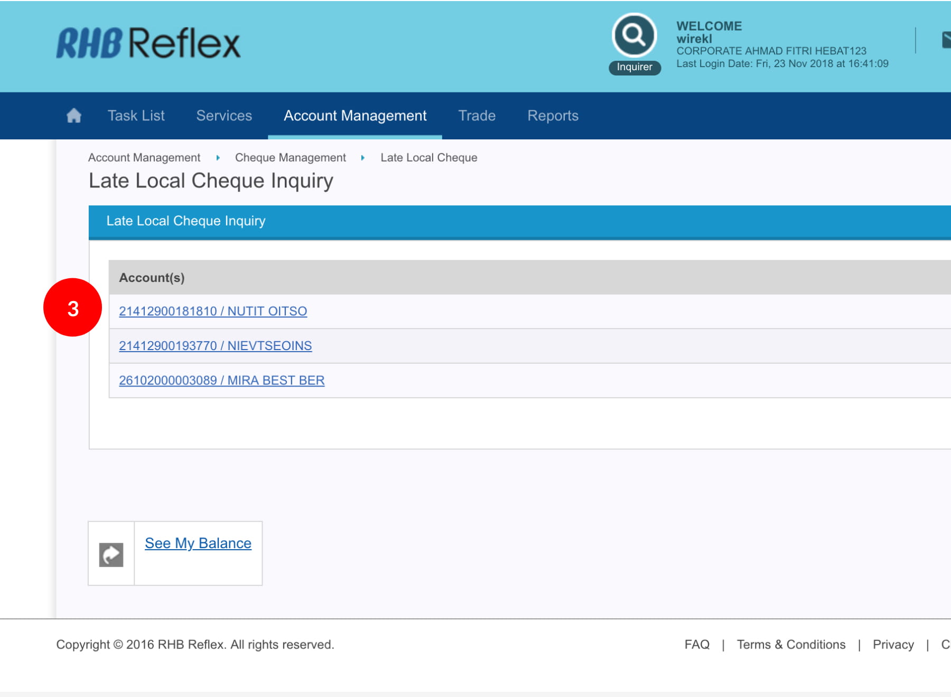The image size is (951, 697).
Task: Open the mail envelope icon in header
Action: (x=946, y=40)
